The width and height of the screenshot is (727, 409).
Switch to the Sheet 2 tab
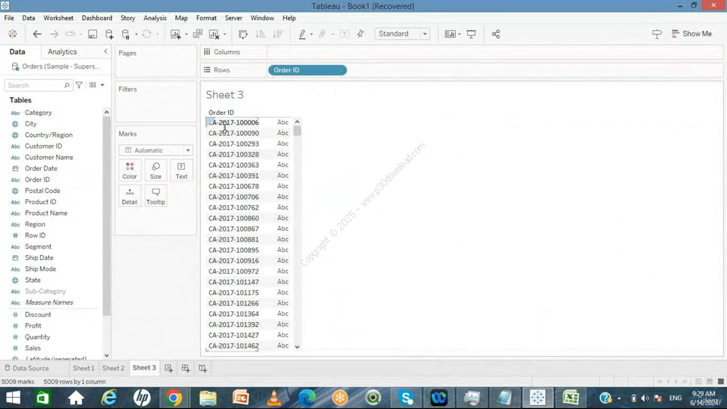[113, 368]
